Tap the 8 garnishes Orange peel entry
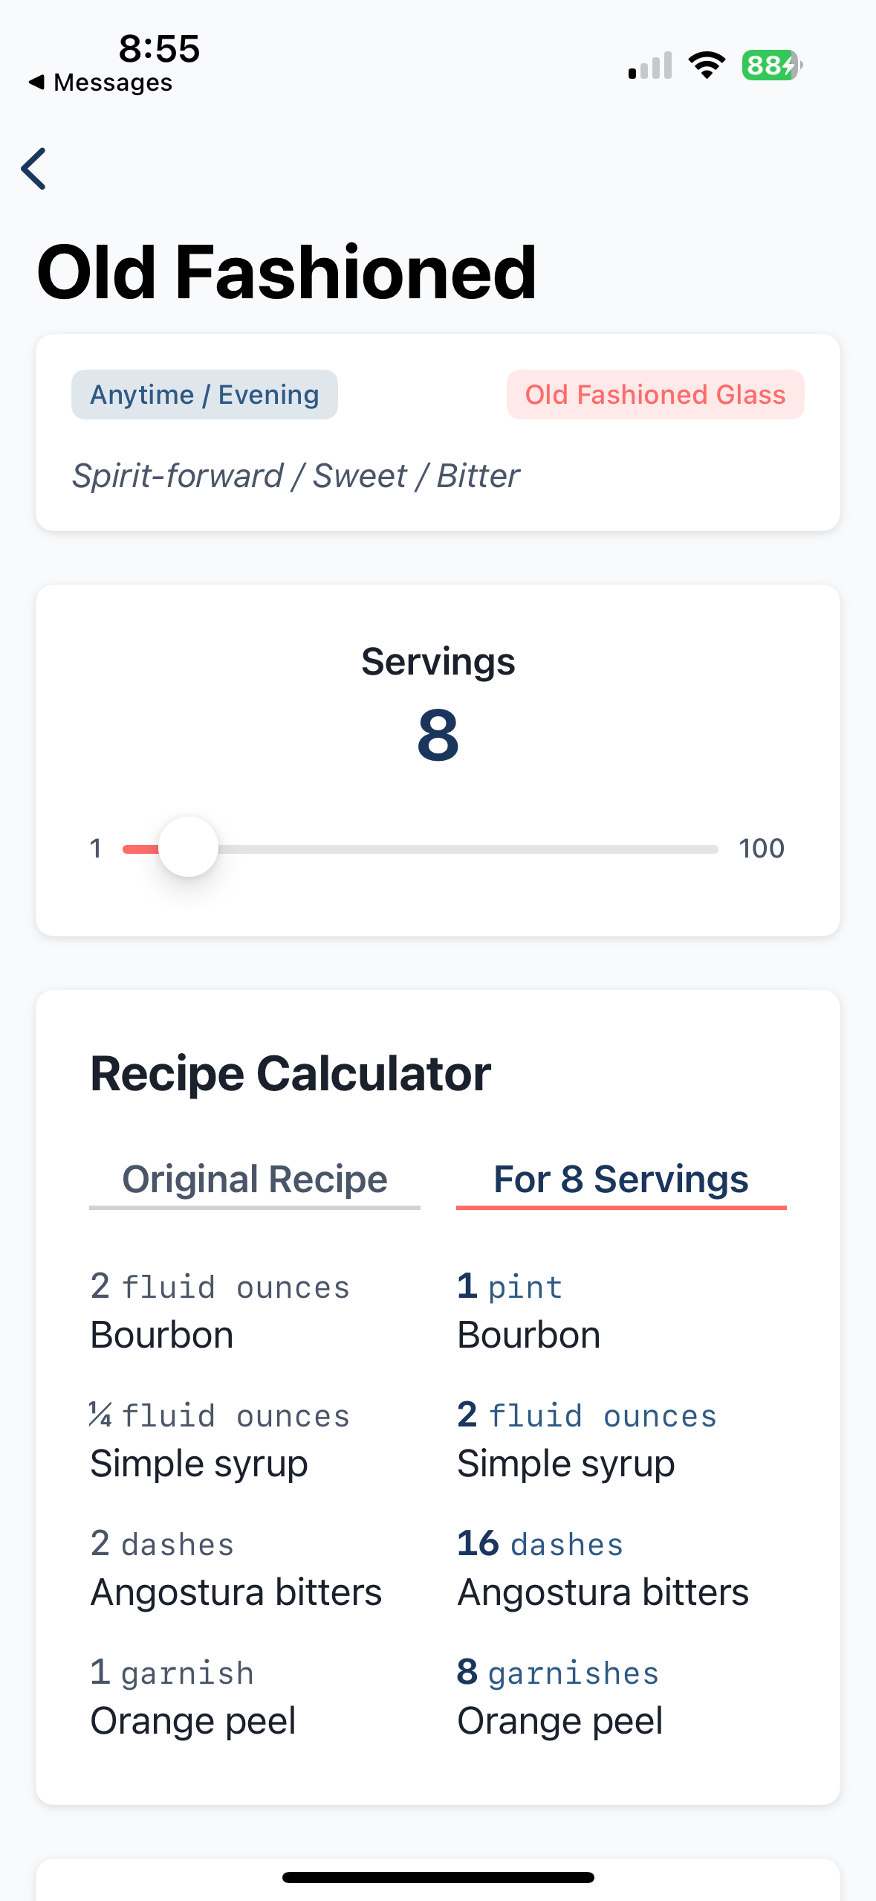The height and width of the screenshot is (1901, 876). [559, 1696]
